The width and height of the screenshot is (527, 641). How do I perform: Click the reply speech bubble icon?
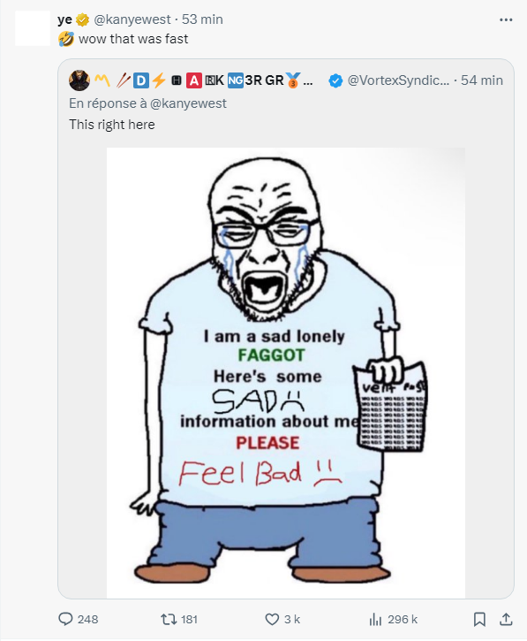click(x=65, y=619)
